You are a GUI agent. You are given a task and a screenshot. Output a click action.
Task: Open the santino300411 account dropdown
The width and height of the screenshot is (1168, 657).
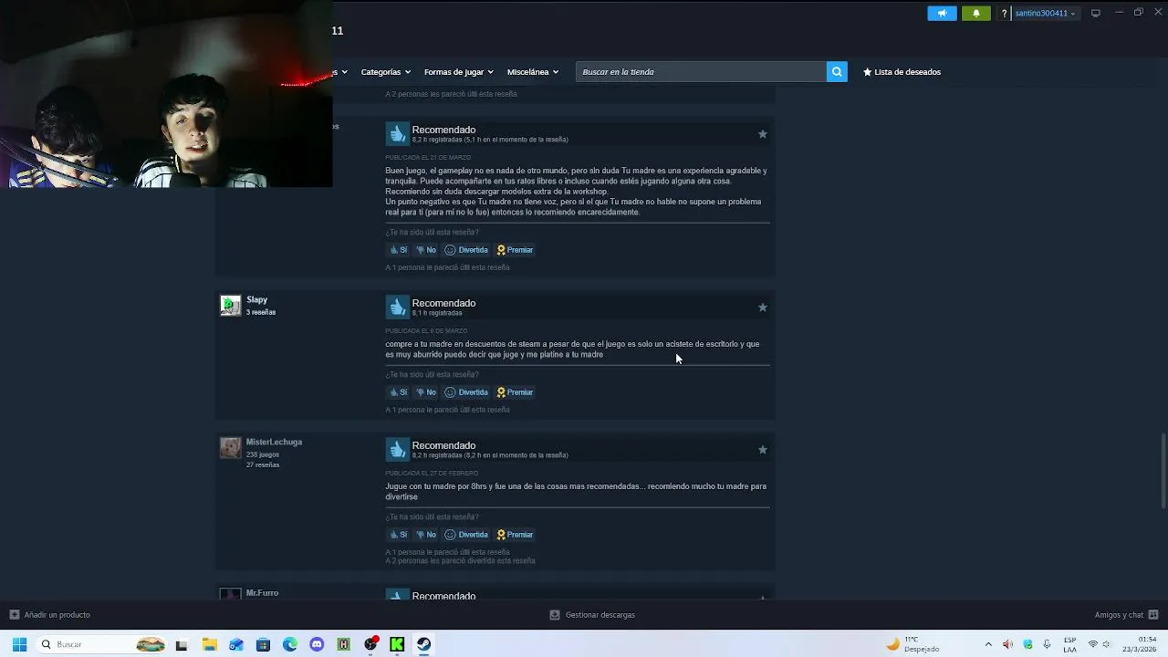point(1045,14)
